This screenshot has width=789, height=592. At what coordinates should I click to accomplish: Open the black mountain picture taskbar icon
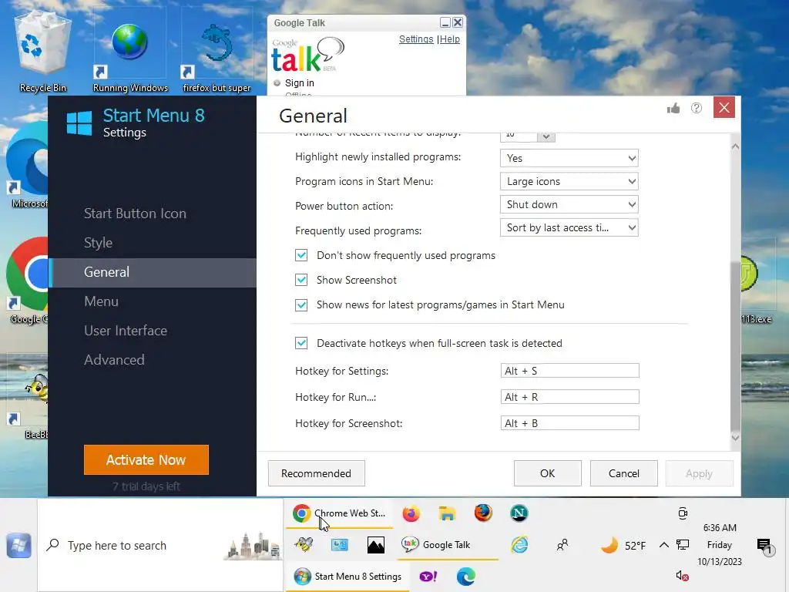376,545
